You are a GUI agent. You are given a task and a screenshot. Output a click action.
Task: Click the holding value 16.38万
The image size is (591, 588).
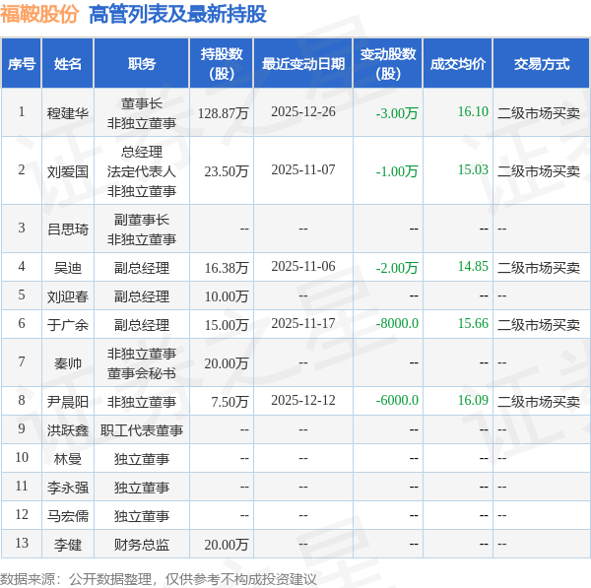227,268
